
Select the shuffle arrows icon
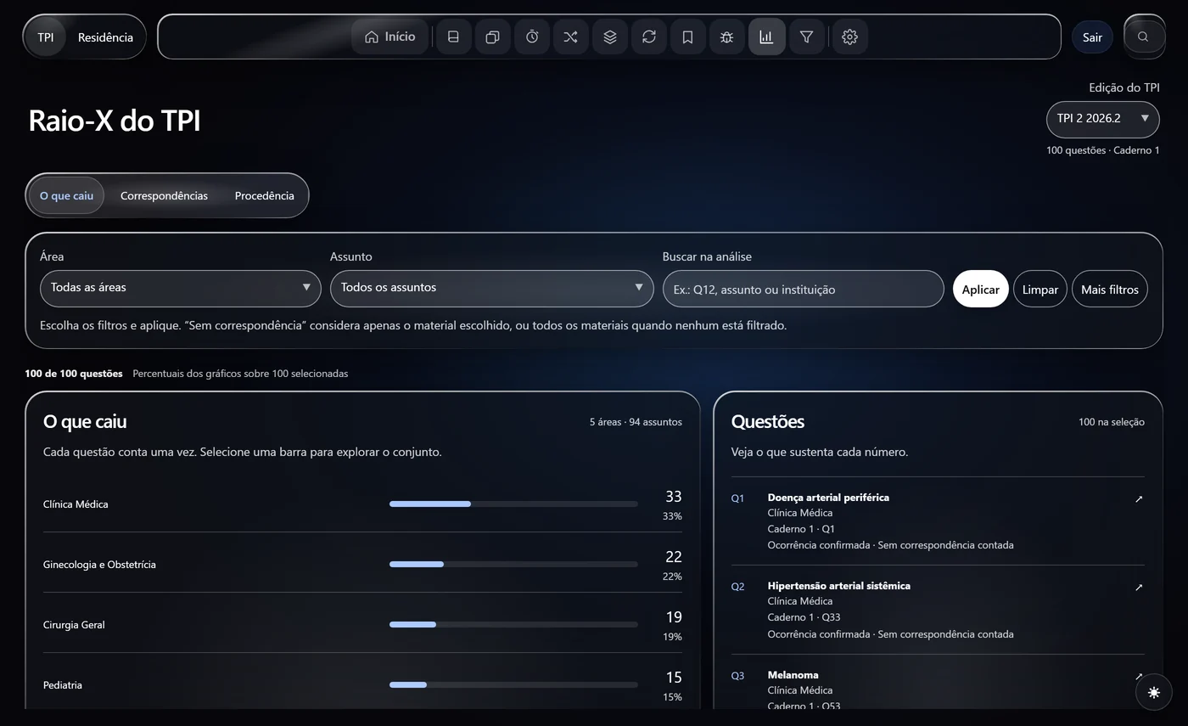pos(571,37)
